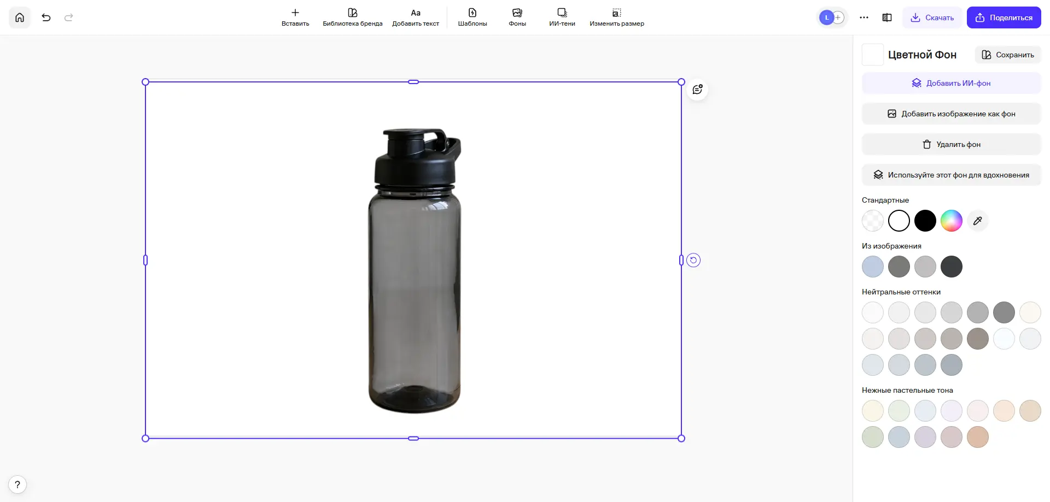
Task: Open Изменить размер resize tool
Action: 617,17
